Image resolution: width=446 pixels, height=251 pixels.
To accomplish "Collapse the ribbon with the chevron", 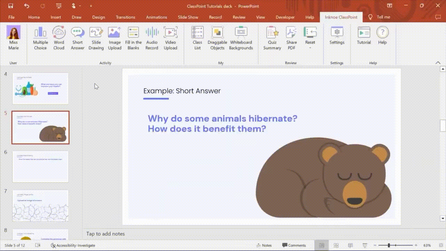I will click(x=438, y=63).
